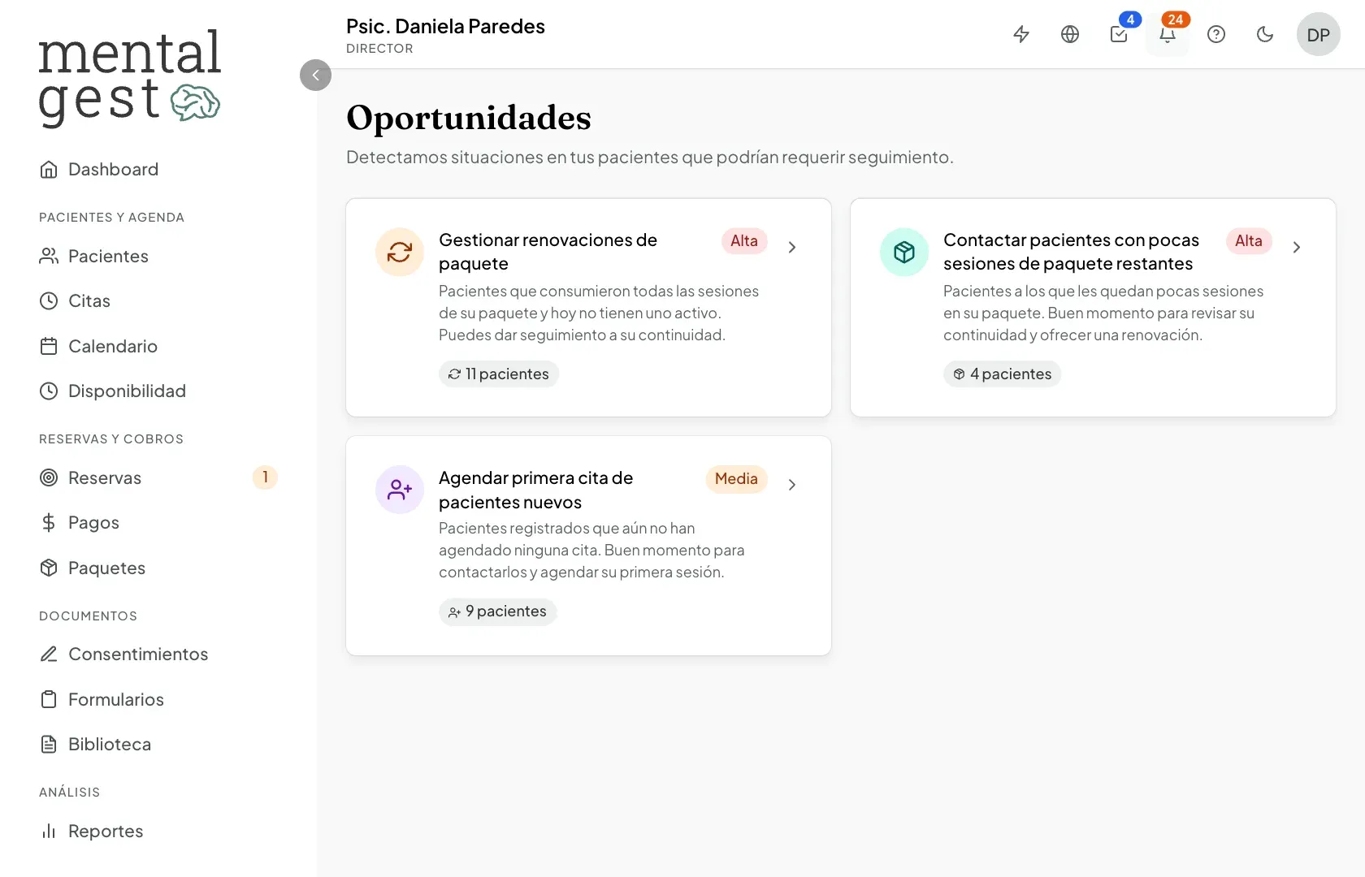The height and width of the screenshot is (877, 1365).
Task: Click Alta tag on pocas sesiones card
Action: pos(1249,241)
